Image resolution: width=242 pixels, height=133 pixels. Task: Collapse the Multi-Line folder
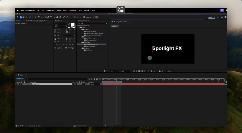82,42
